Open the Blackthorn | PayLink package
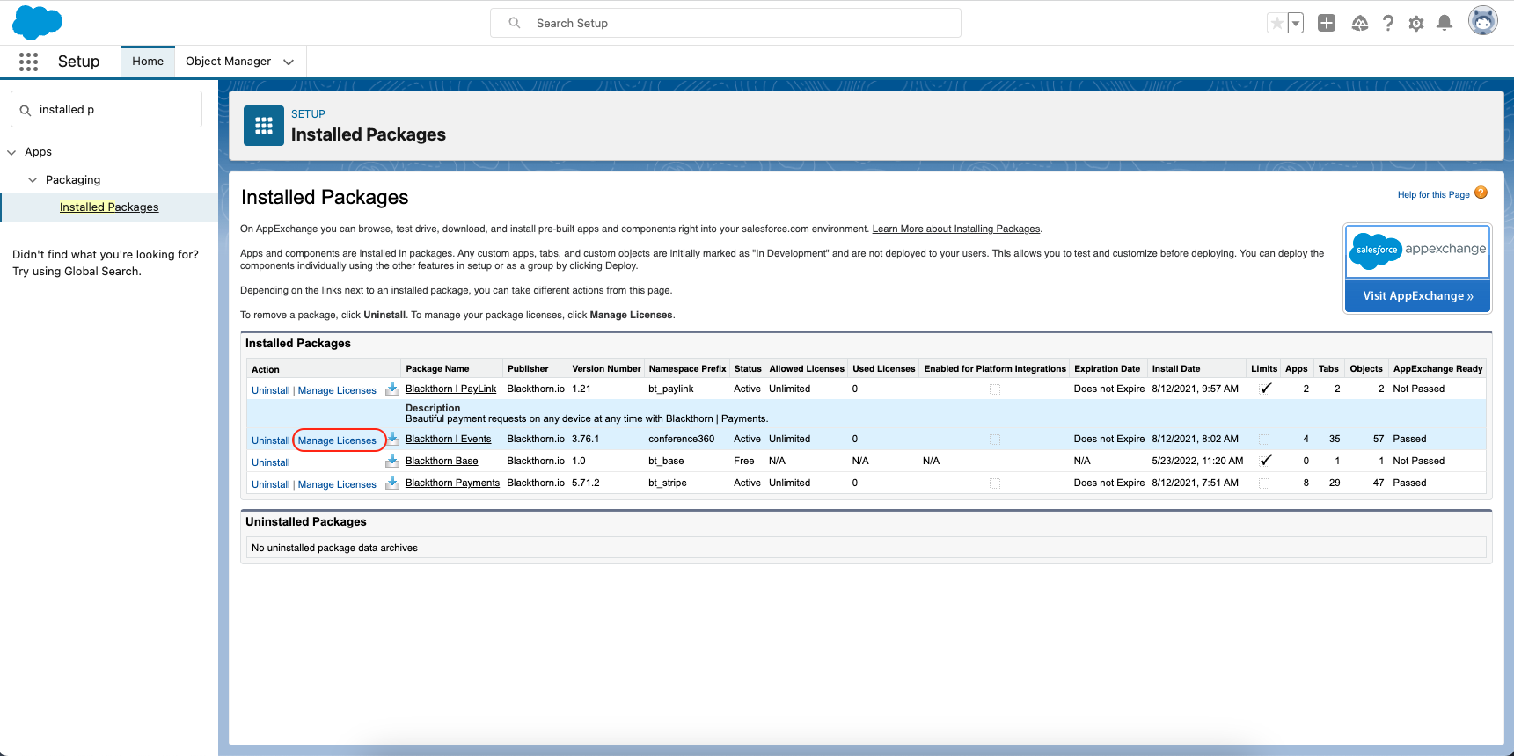Screen dimensions: 1514x756 450,389
